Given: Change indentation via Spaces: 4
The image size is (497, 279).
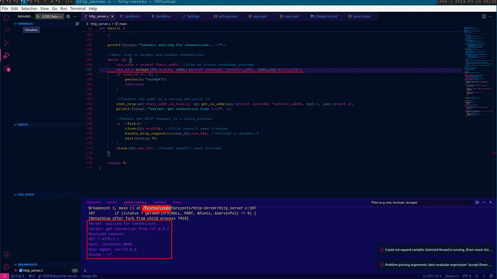Looking at the screenshot, I should pos(452,276).
